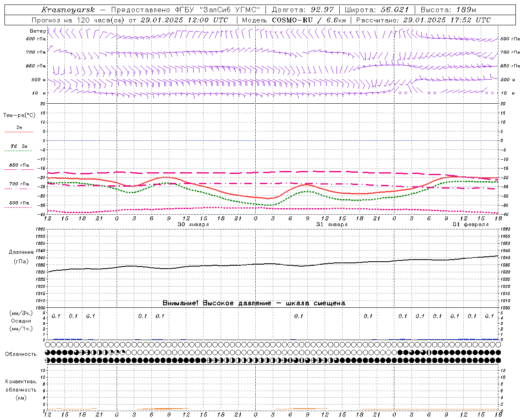Click the 'Конвективн.' convective cloud label
Screen dimensions: 522x418
[21, 382]
